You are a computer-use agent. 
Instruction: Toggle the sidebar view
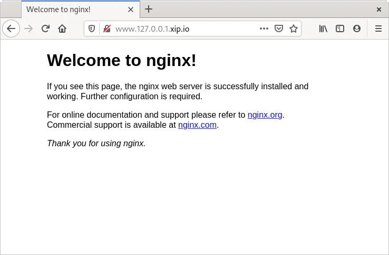coord(340,29)
